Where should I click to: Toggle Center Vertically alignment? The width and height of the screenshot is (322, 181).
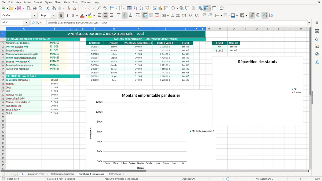(x=125, y=16)
